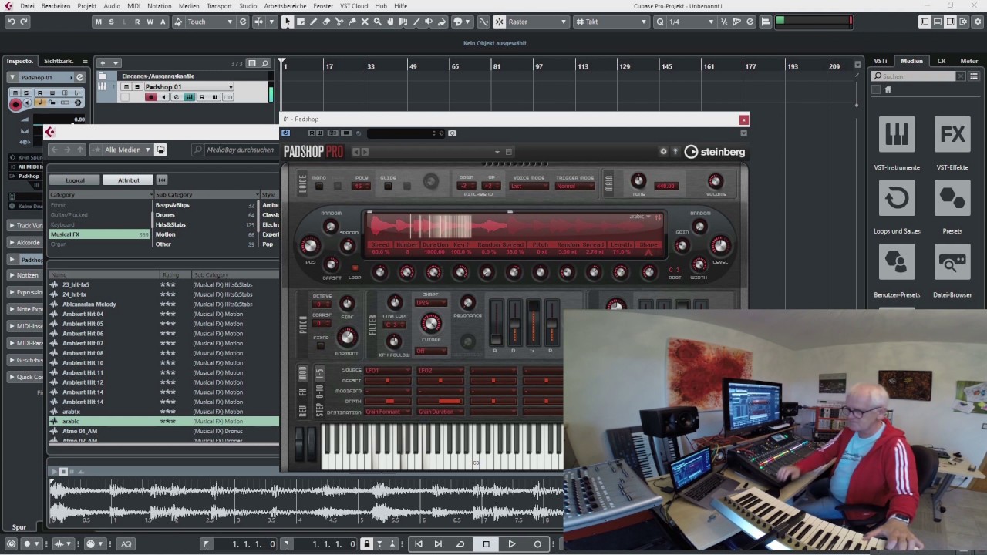Screen dimensions: 987x555
Task: Click the Stop transport button
Action: [x=486, y=544]
